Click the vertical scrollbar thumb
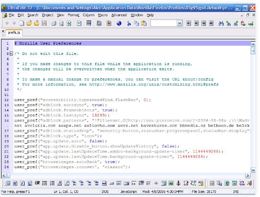260x197 pixels. click(x=253, y=51)
